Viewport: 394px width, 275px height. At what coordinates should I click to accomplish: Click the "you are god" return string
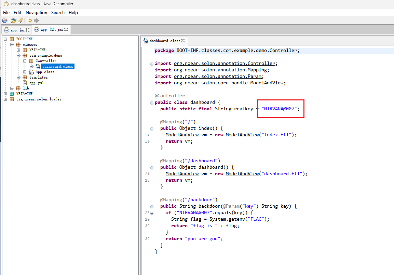click(x=203, y=239)
